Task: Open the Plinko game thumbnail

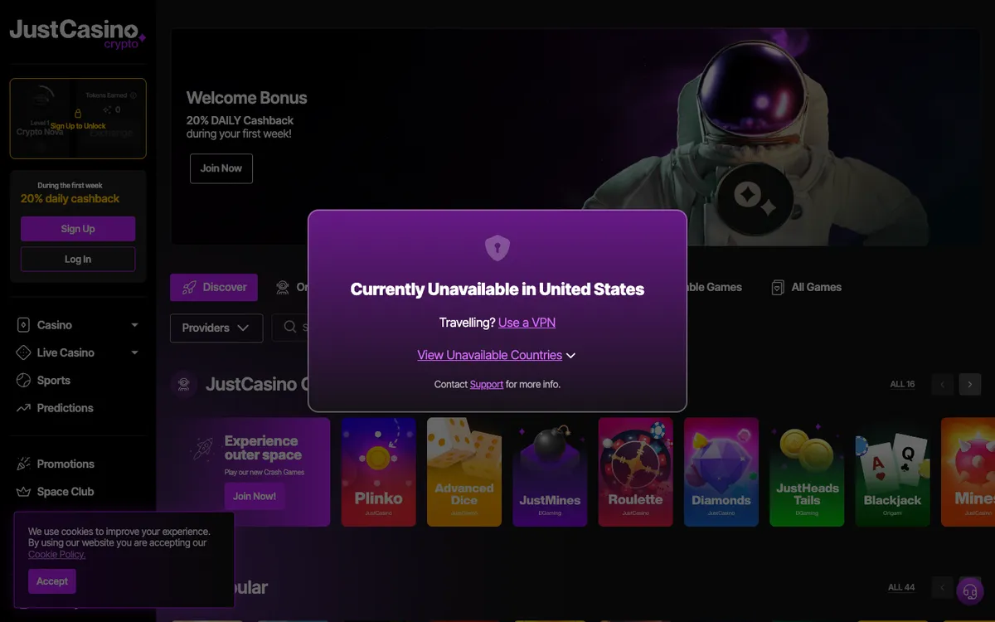Action: coord(379,472)
